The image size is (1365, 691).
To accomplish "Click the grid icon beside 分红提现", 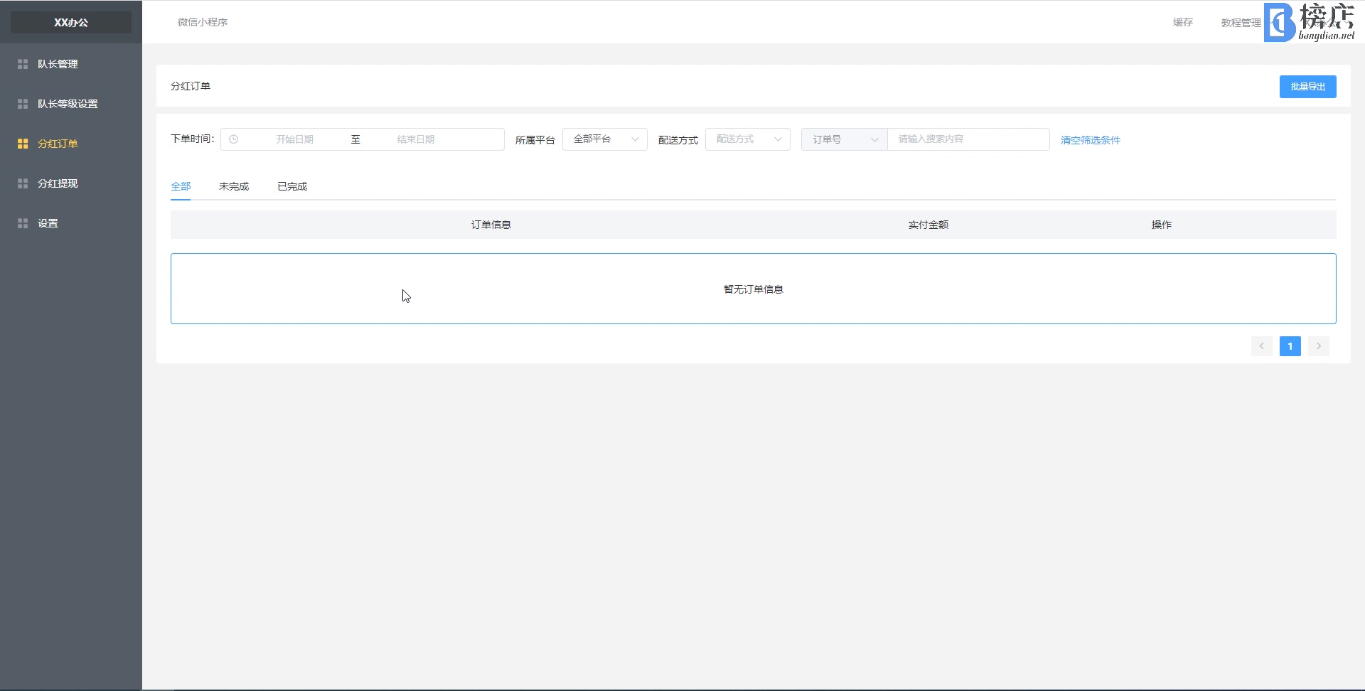I will [x=23, y=183].
